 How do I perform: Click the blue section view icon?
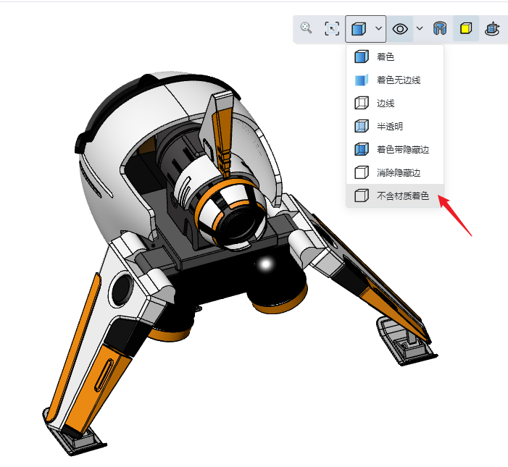coord(440,28)
